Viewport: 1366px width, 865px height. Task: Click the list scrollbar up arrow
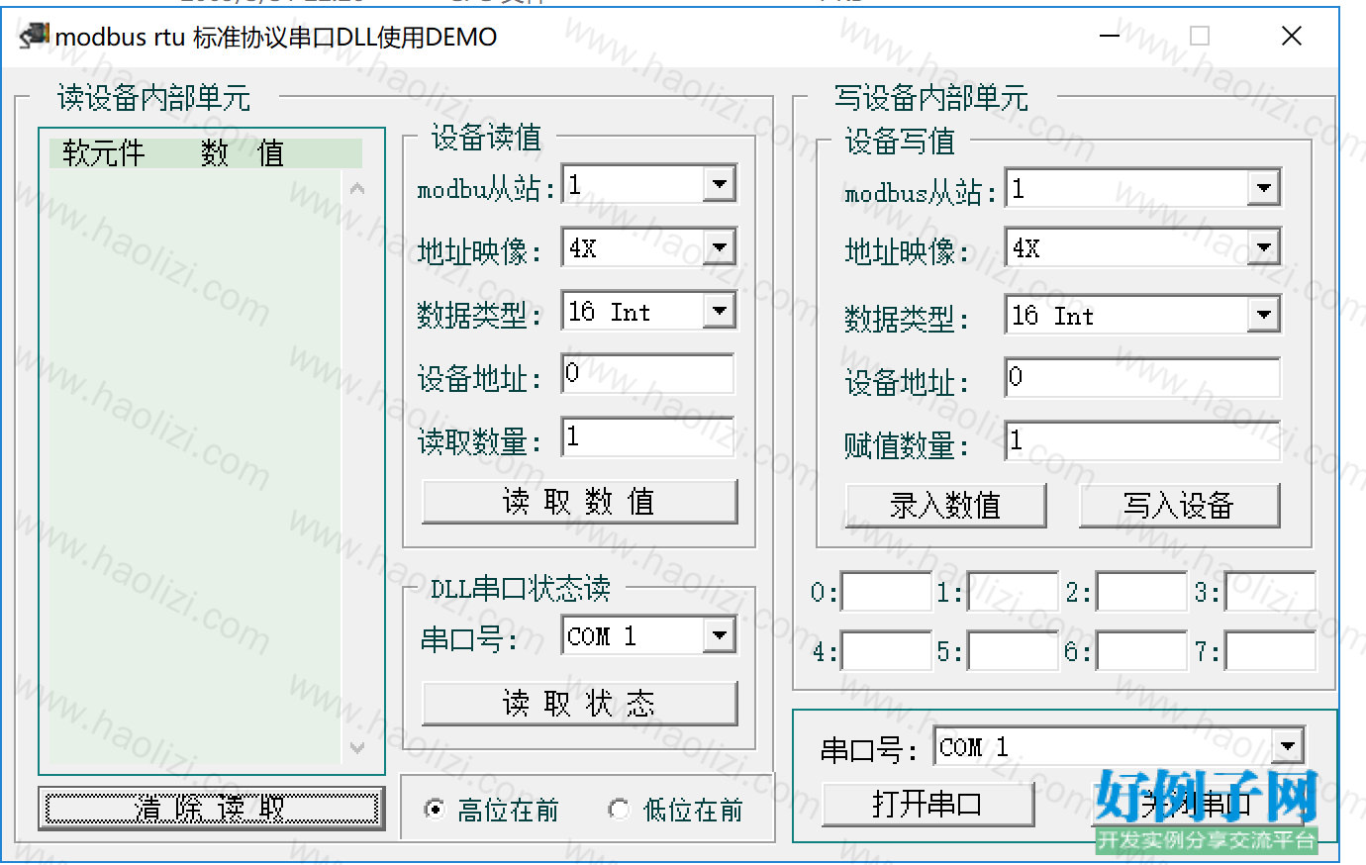click(357, 188)
